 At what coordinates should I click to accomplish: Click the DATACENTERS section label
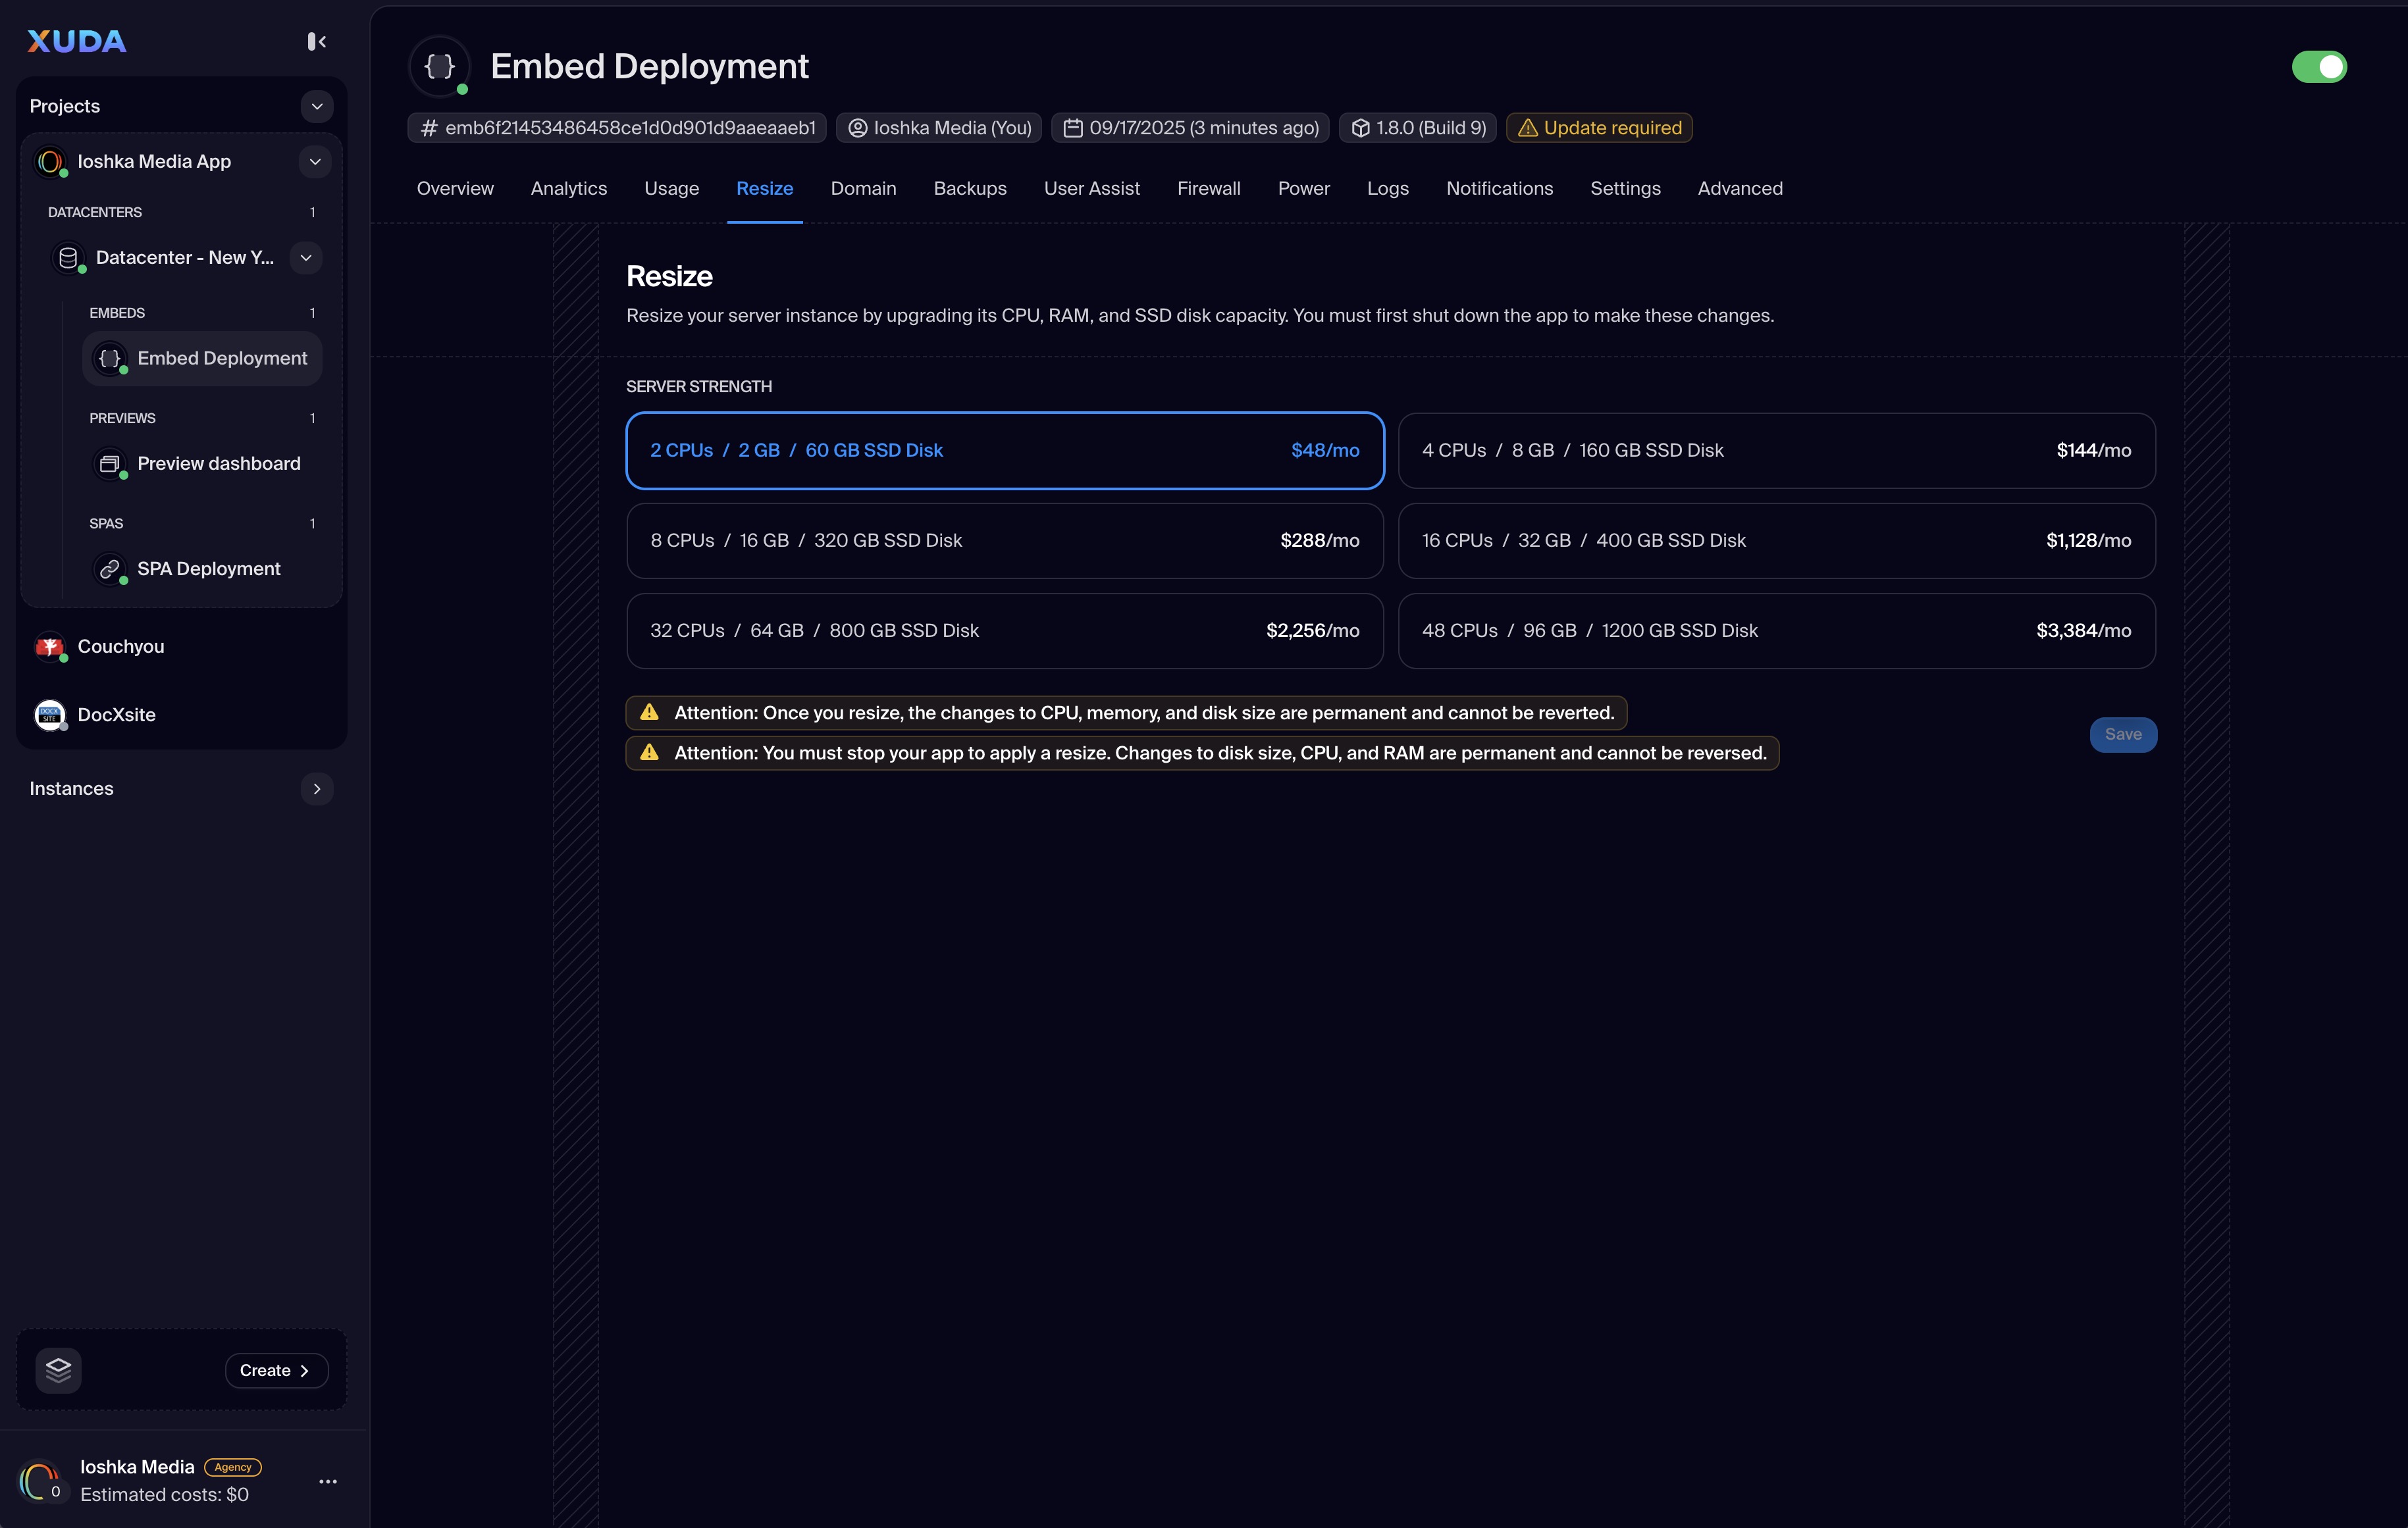tap(95, 212)
